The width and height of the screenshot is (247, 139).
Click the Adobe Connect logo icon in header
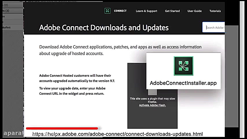click(x=107, y=11)
